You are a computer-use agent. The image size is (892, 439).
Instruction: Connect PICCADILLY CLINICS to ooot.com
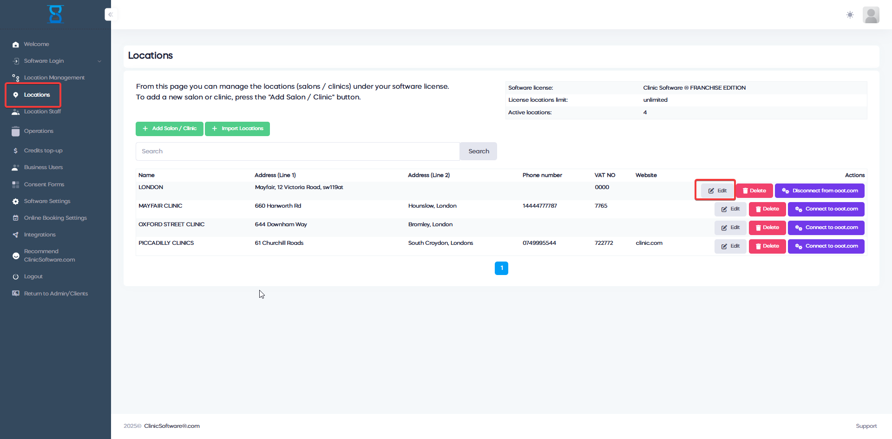(x=826, y=246)
